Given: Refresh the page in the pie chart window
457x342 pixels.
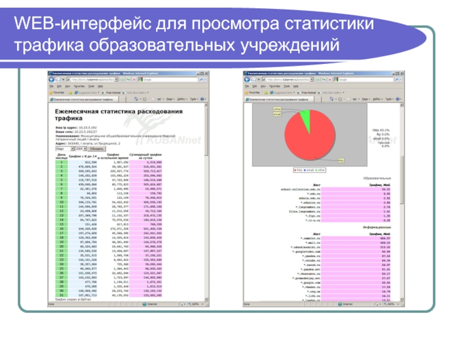Looking at the screenshot, I should (323, 79).
